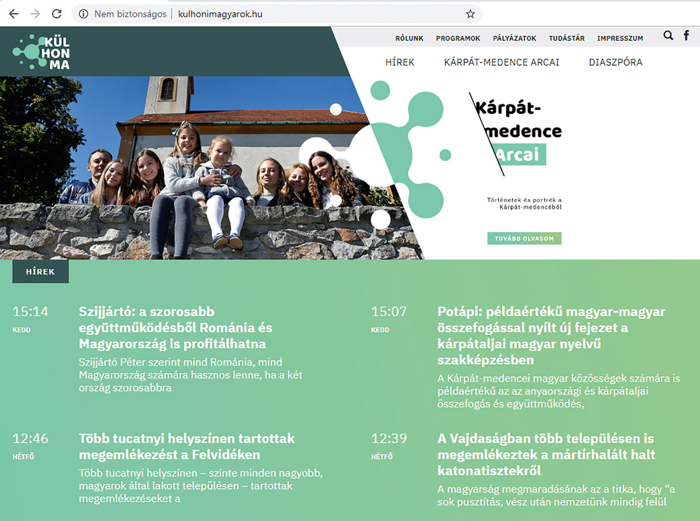Select the Kárpát-medence Arcai tab
This screenshot has height=521, width=700.
pos(501,62)
